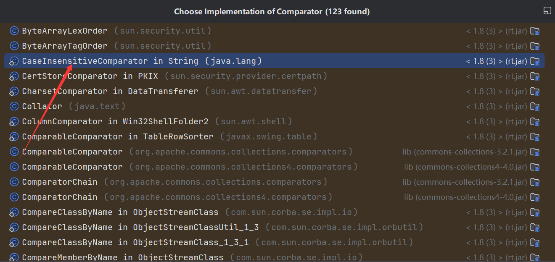The height and width of the screenshot is (262, 555).
Task: Click class icon next to Collator
Action: 14,106
